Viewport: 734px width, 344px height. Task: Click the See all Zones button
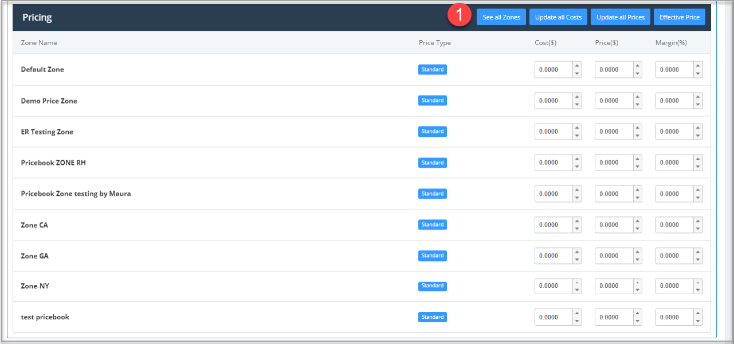(x=501, y=17)
